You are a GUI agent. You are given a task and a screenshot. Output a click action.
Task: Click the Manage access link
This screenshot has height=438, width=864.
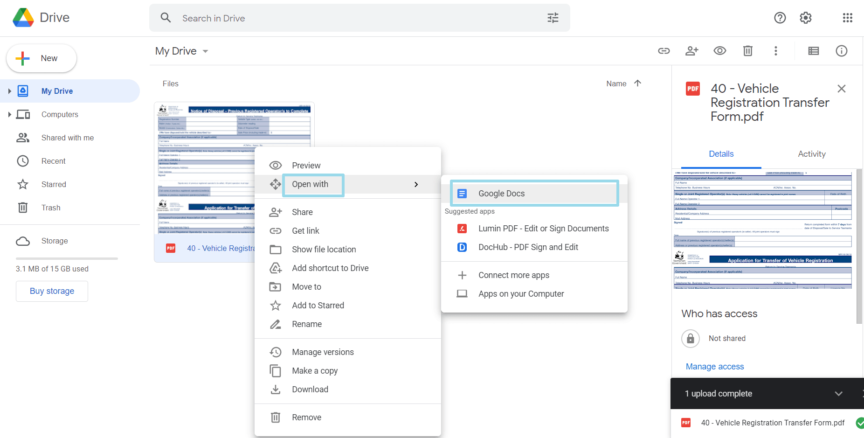click(715, 367)
